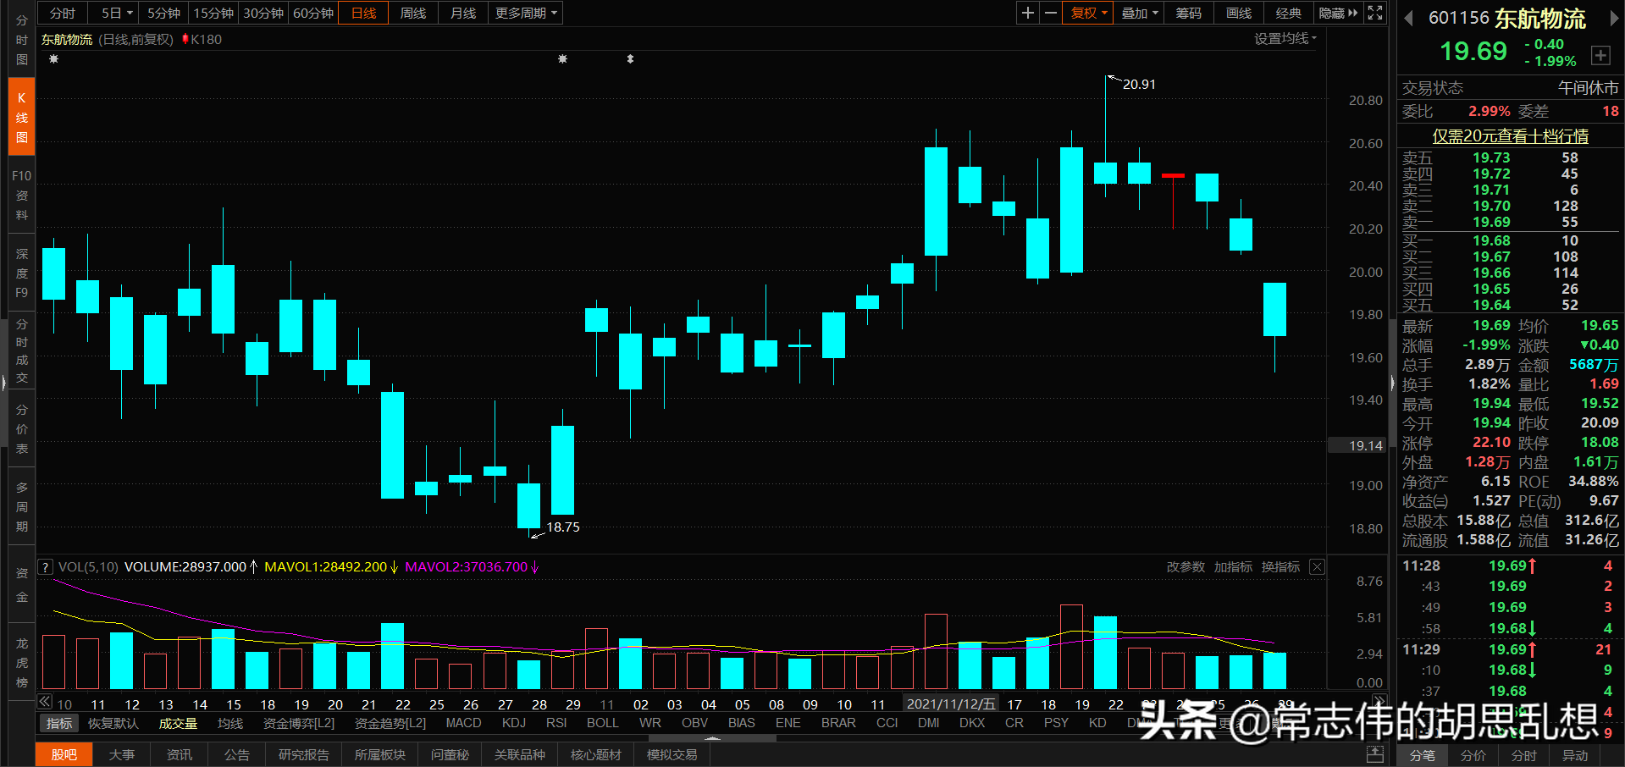Open the 叠加 overlay dropdown
Viewport: 1625px width, 767px height.
pos(1137,13)
